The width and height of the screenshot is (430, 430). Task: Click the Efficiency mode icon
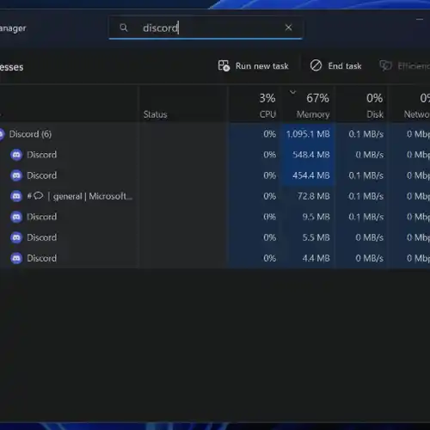[x=385, y=65]
